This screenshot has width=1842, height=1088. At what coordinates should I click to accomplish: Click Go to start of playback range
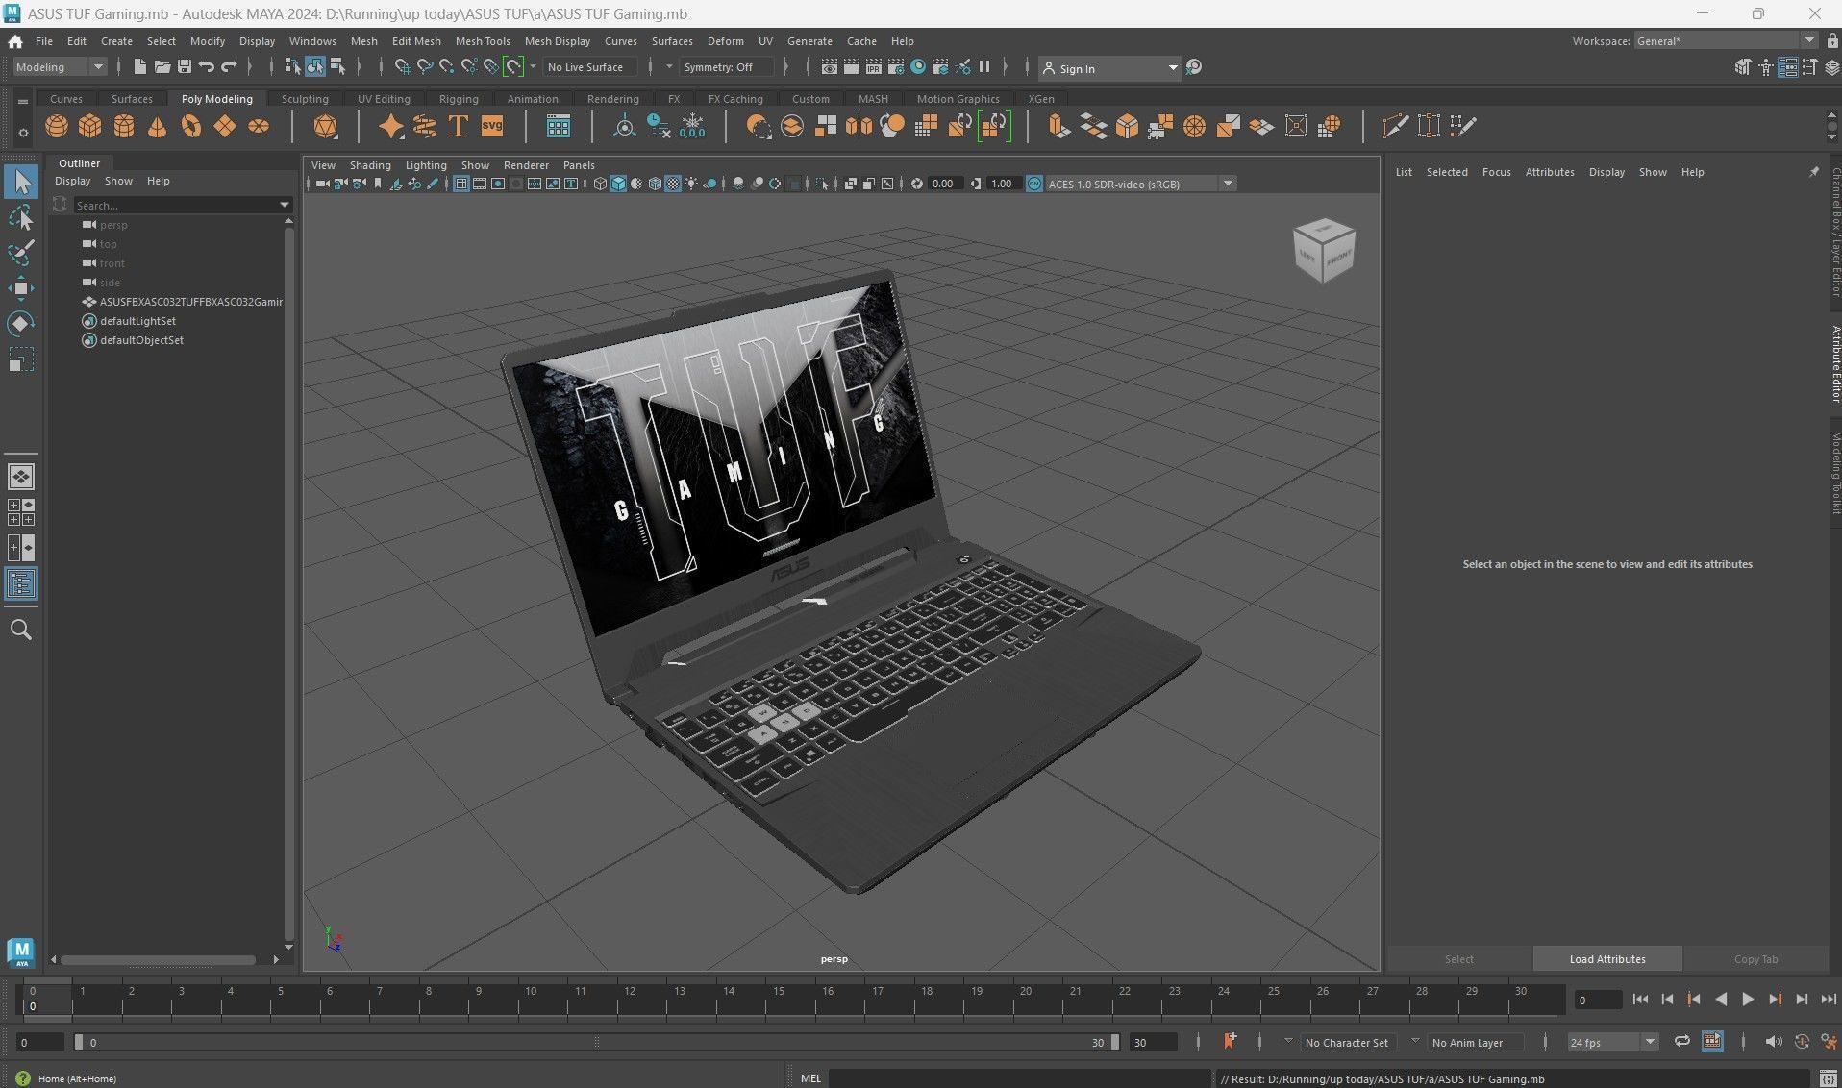(x=1640, y=1000)
